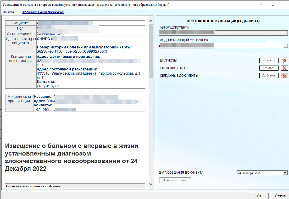Maximize the notification window

click(x=273, y=4)
